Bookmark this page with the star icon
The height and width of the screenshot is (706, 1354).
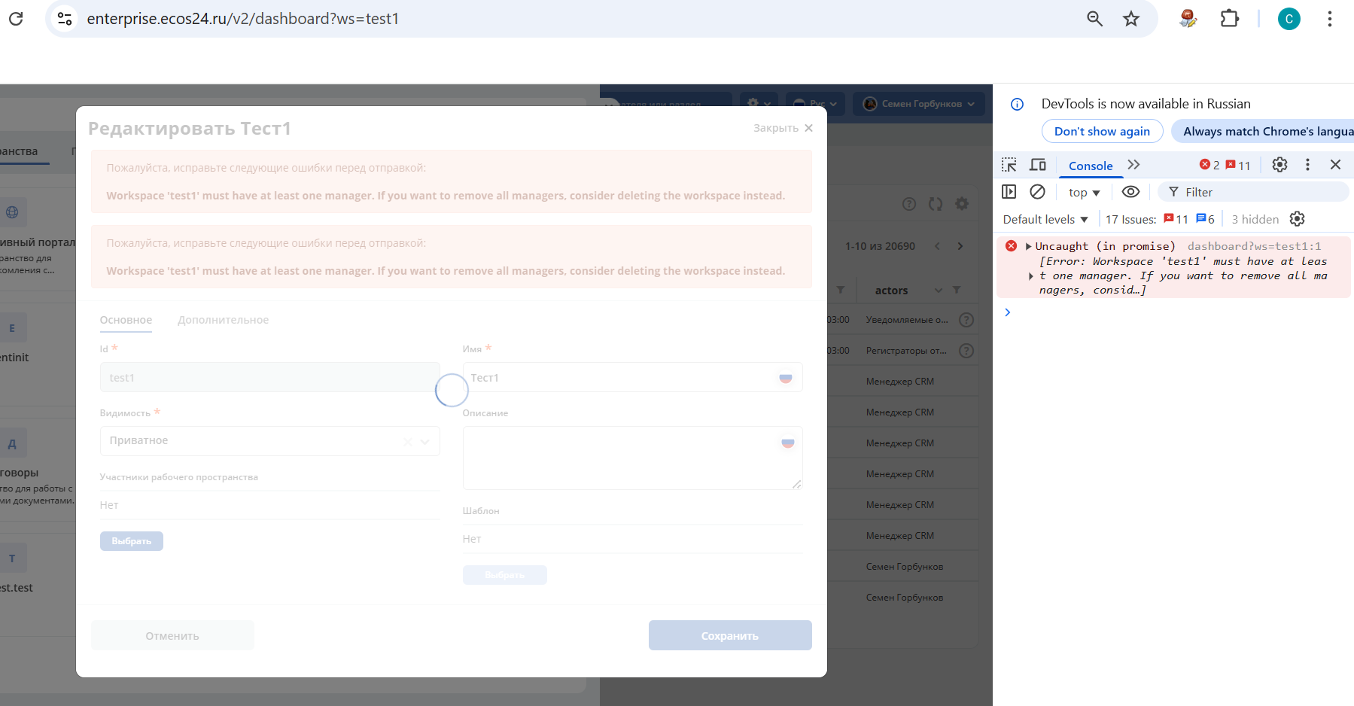point(1131,19)
